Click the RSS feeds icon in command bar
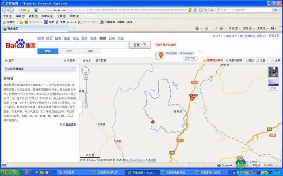 (x=207, y=28)
